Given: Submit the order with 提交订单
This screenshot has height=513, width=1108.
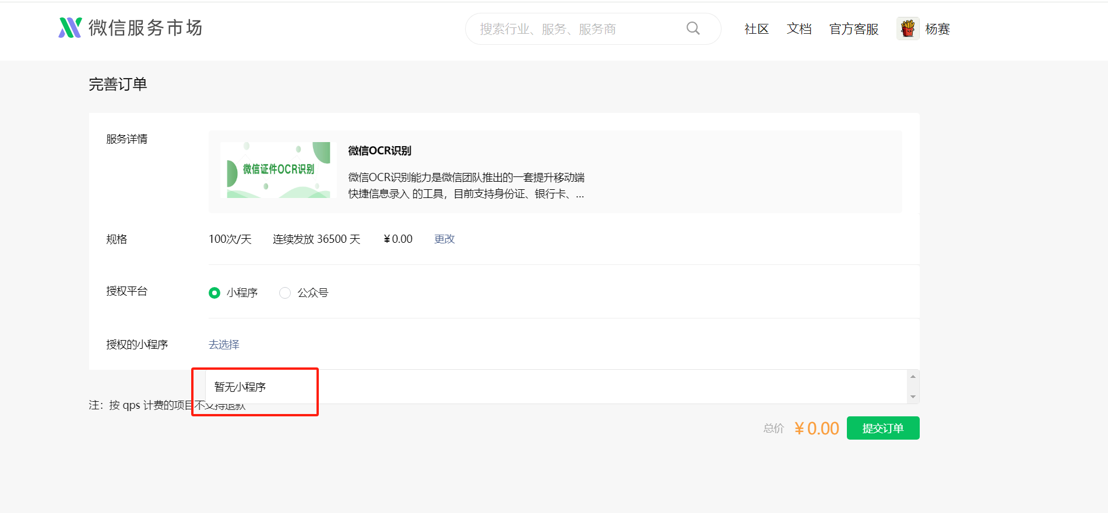Looking at the screenshot, I should pyautogui.click(x=883, y=428).
